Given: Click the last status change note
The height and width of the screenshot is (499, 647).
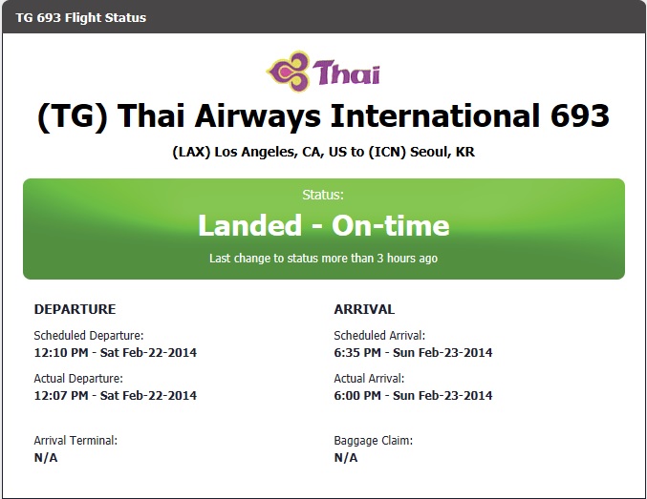Looking at the screenshot, I should pos(323,259).
